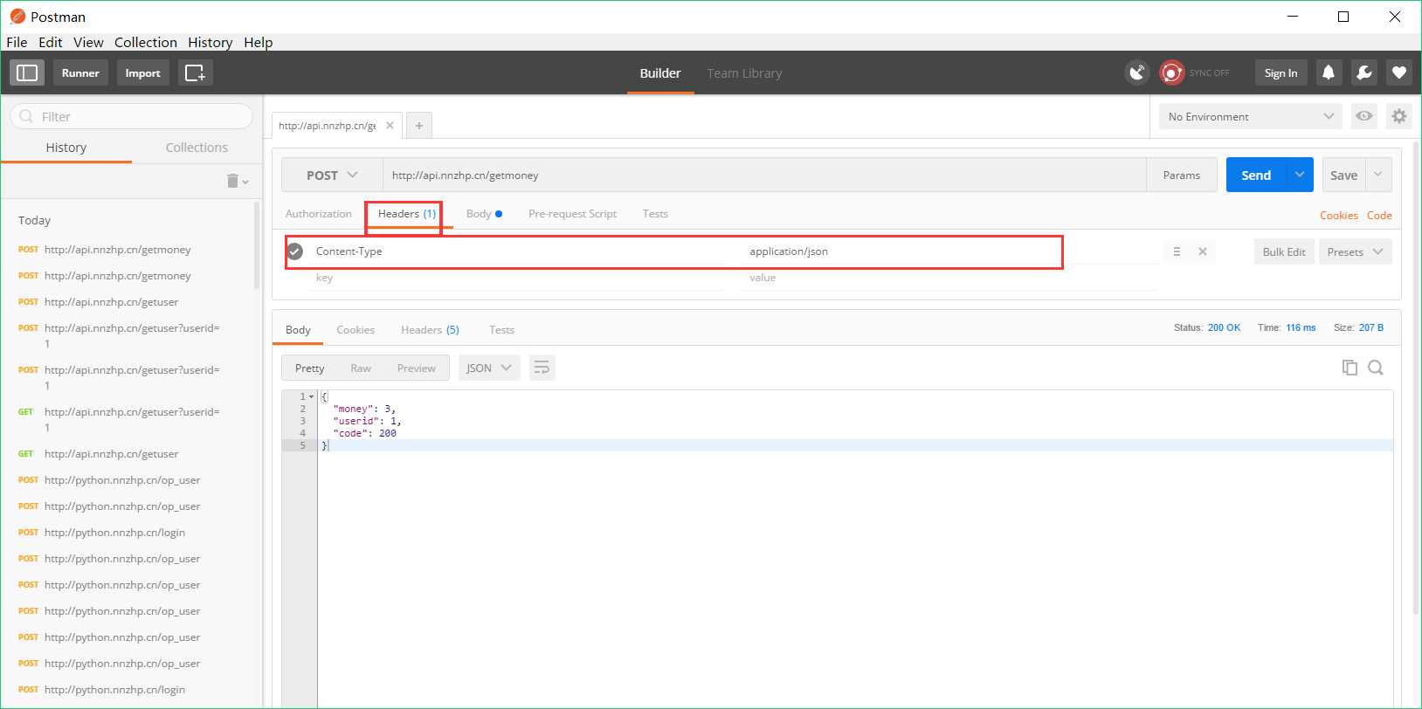This screenshot has height=709, width=1422.
Task: Click the Runner button
Action: tap(80, 72)
